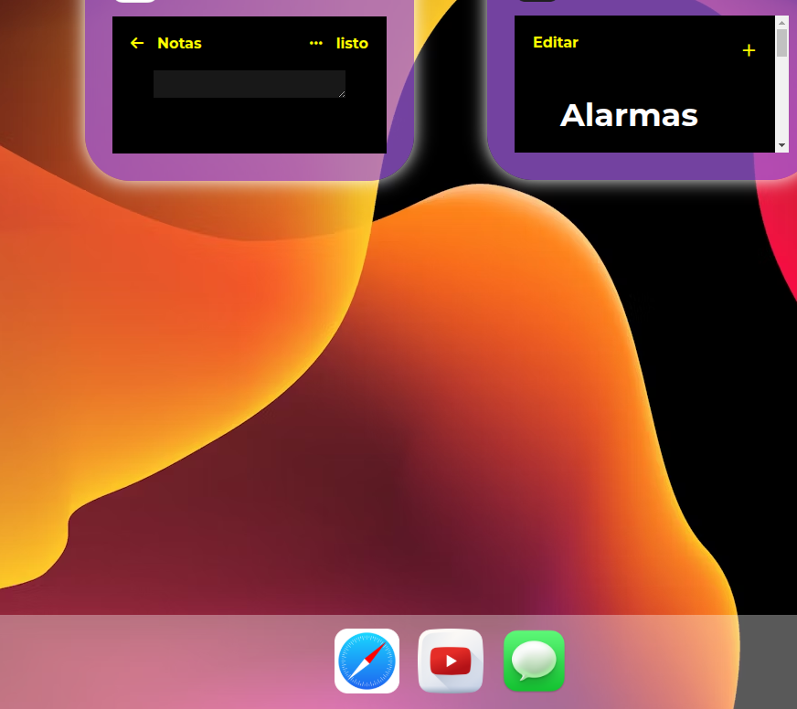Click the text area resize handle

pyautogui.click(x=342, y=94)
